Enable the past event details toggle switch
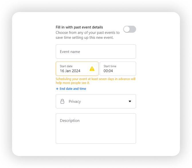 [x=130, y=29]
